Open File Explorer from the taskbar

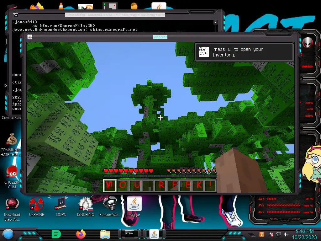click(105, 234)
